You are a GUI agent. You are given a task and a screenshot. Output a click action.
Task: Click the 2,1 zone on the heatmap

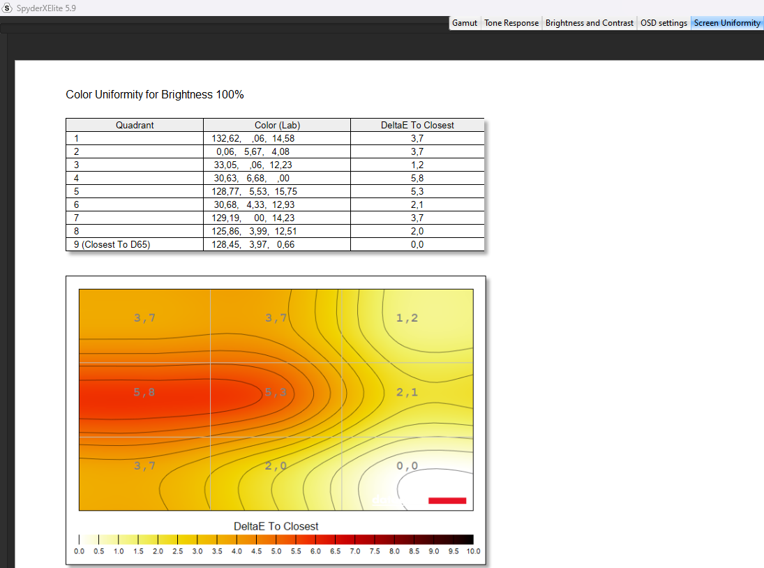point(407,392)
